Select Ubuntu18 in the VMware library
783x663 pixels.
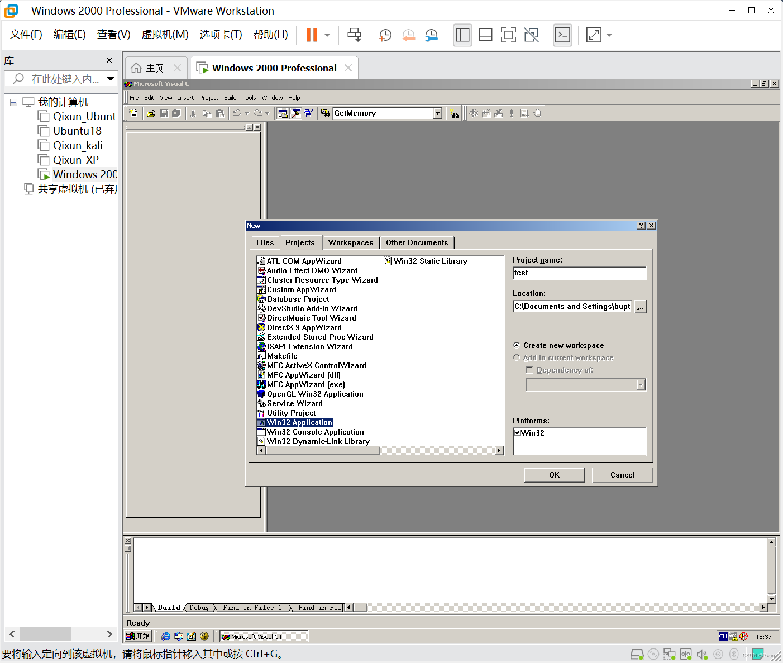tap(77, 131)
